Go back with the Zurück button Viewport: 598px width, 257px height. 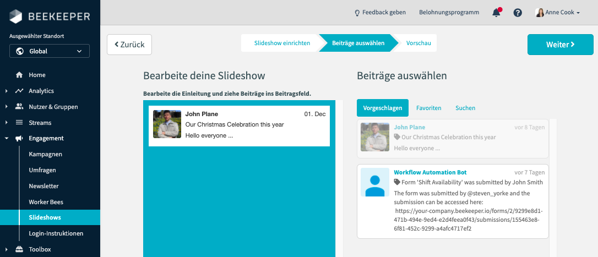129,45
